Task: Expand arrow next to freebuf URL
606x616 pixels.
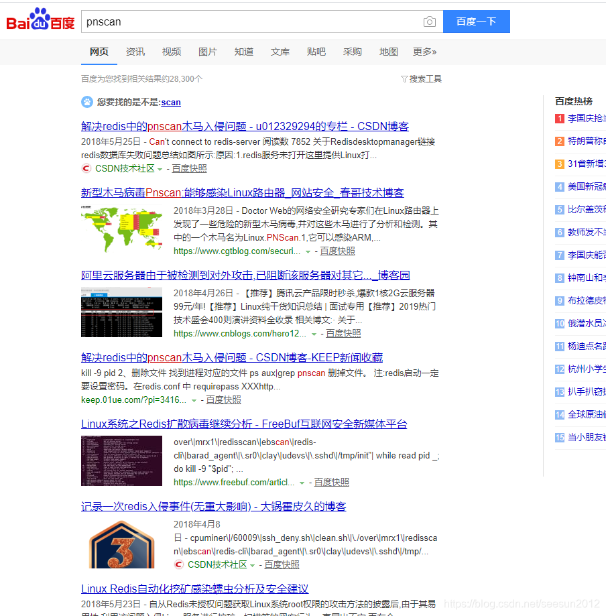Action: tap(302, 483)
